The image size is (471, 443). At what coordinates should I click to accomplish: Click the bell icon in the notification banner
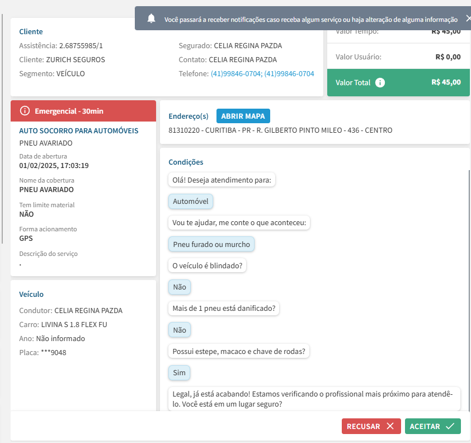click(x=151, y=19)
